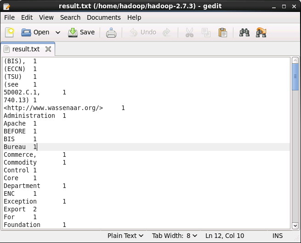This screenshot has height=243, width=301.
Task: Click the word "Foundation"
Action: coord(22,225)
